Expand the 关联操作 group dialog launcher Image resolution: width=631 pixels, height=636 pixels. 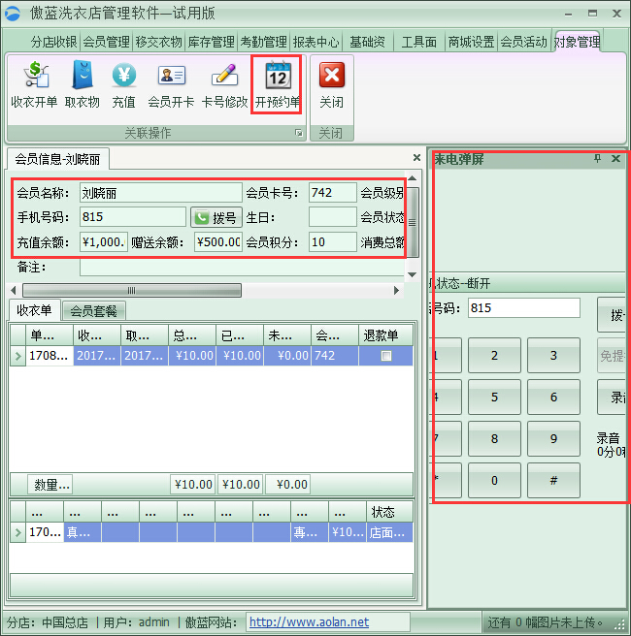[299, 133]
